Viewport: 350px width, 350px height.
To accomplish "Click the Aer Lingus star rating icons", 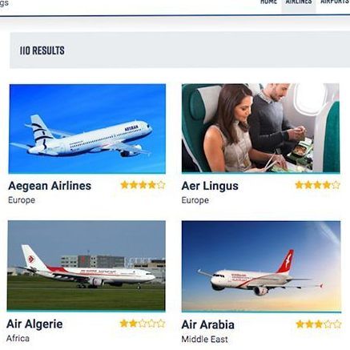I will pos(318,185).
